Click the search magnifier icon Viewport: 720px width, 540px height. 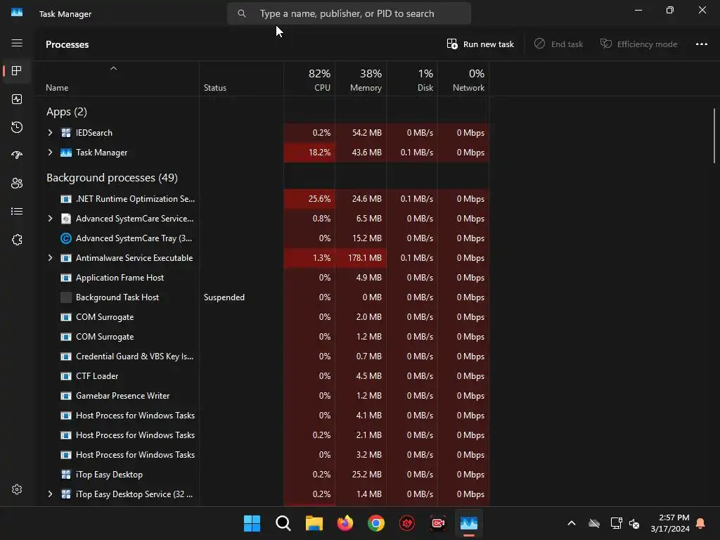pyautogui.click(x=242, y=13)
